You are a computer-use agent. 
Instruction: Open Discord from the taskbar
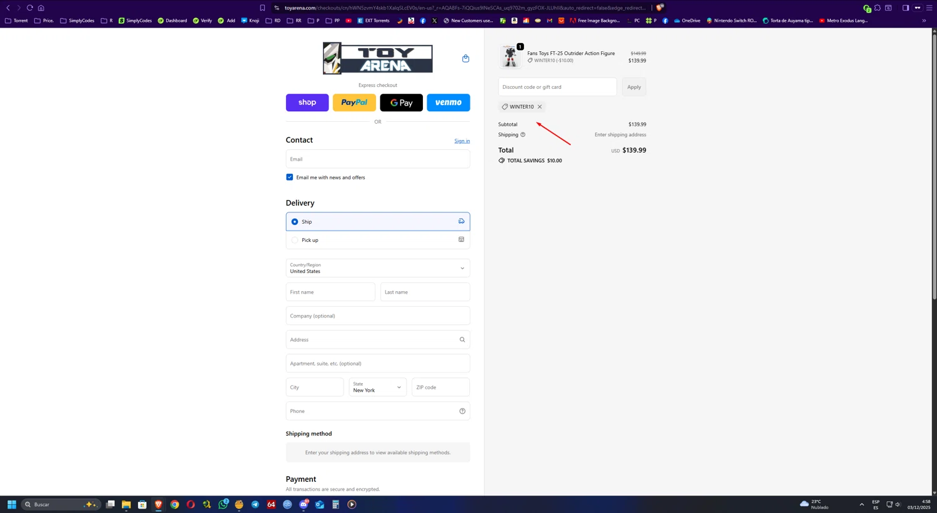304,504
